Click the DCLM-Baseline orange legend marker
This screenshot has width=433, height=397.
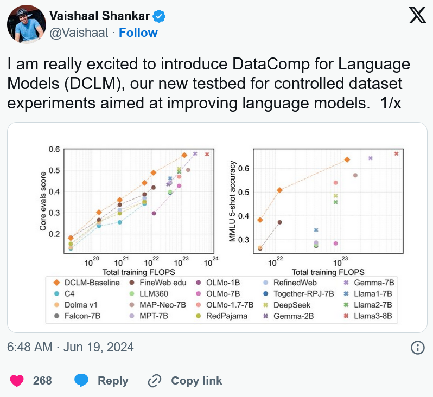click(56, 283)
